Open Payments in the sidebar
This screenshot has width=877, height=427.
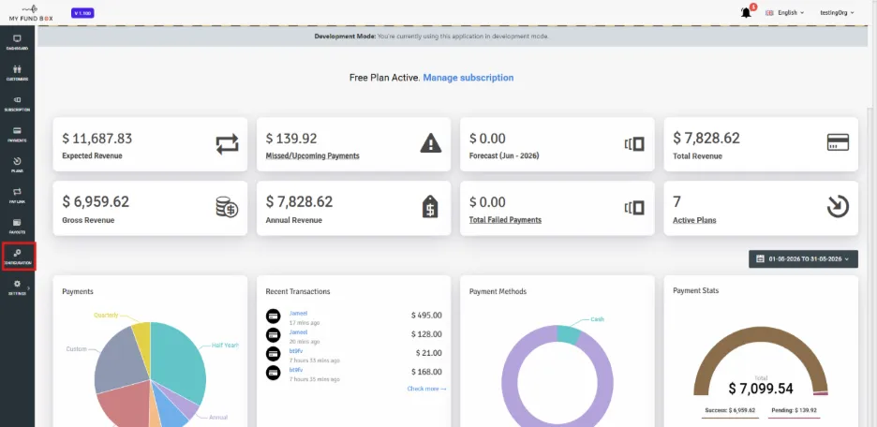(17, 135)
